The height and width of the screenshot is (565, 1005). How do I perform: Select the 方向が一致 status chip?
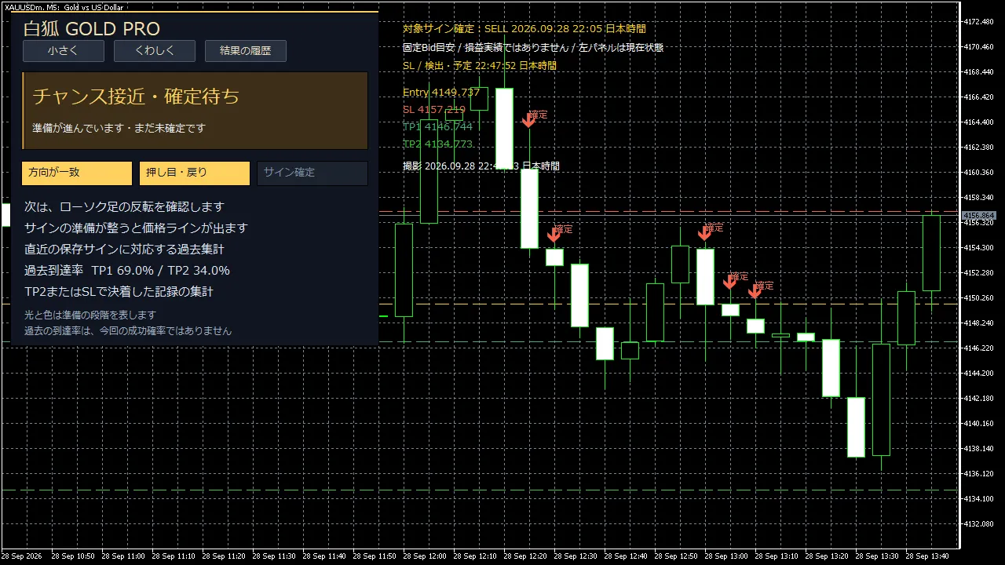[77, 173]
